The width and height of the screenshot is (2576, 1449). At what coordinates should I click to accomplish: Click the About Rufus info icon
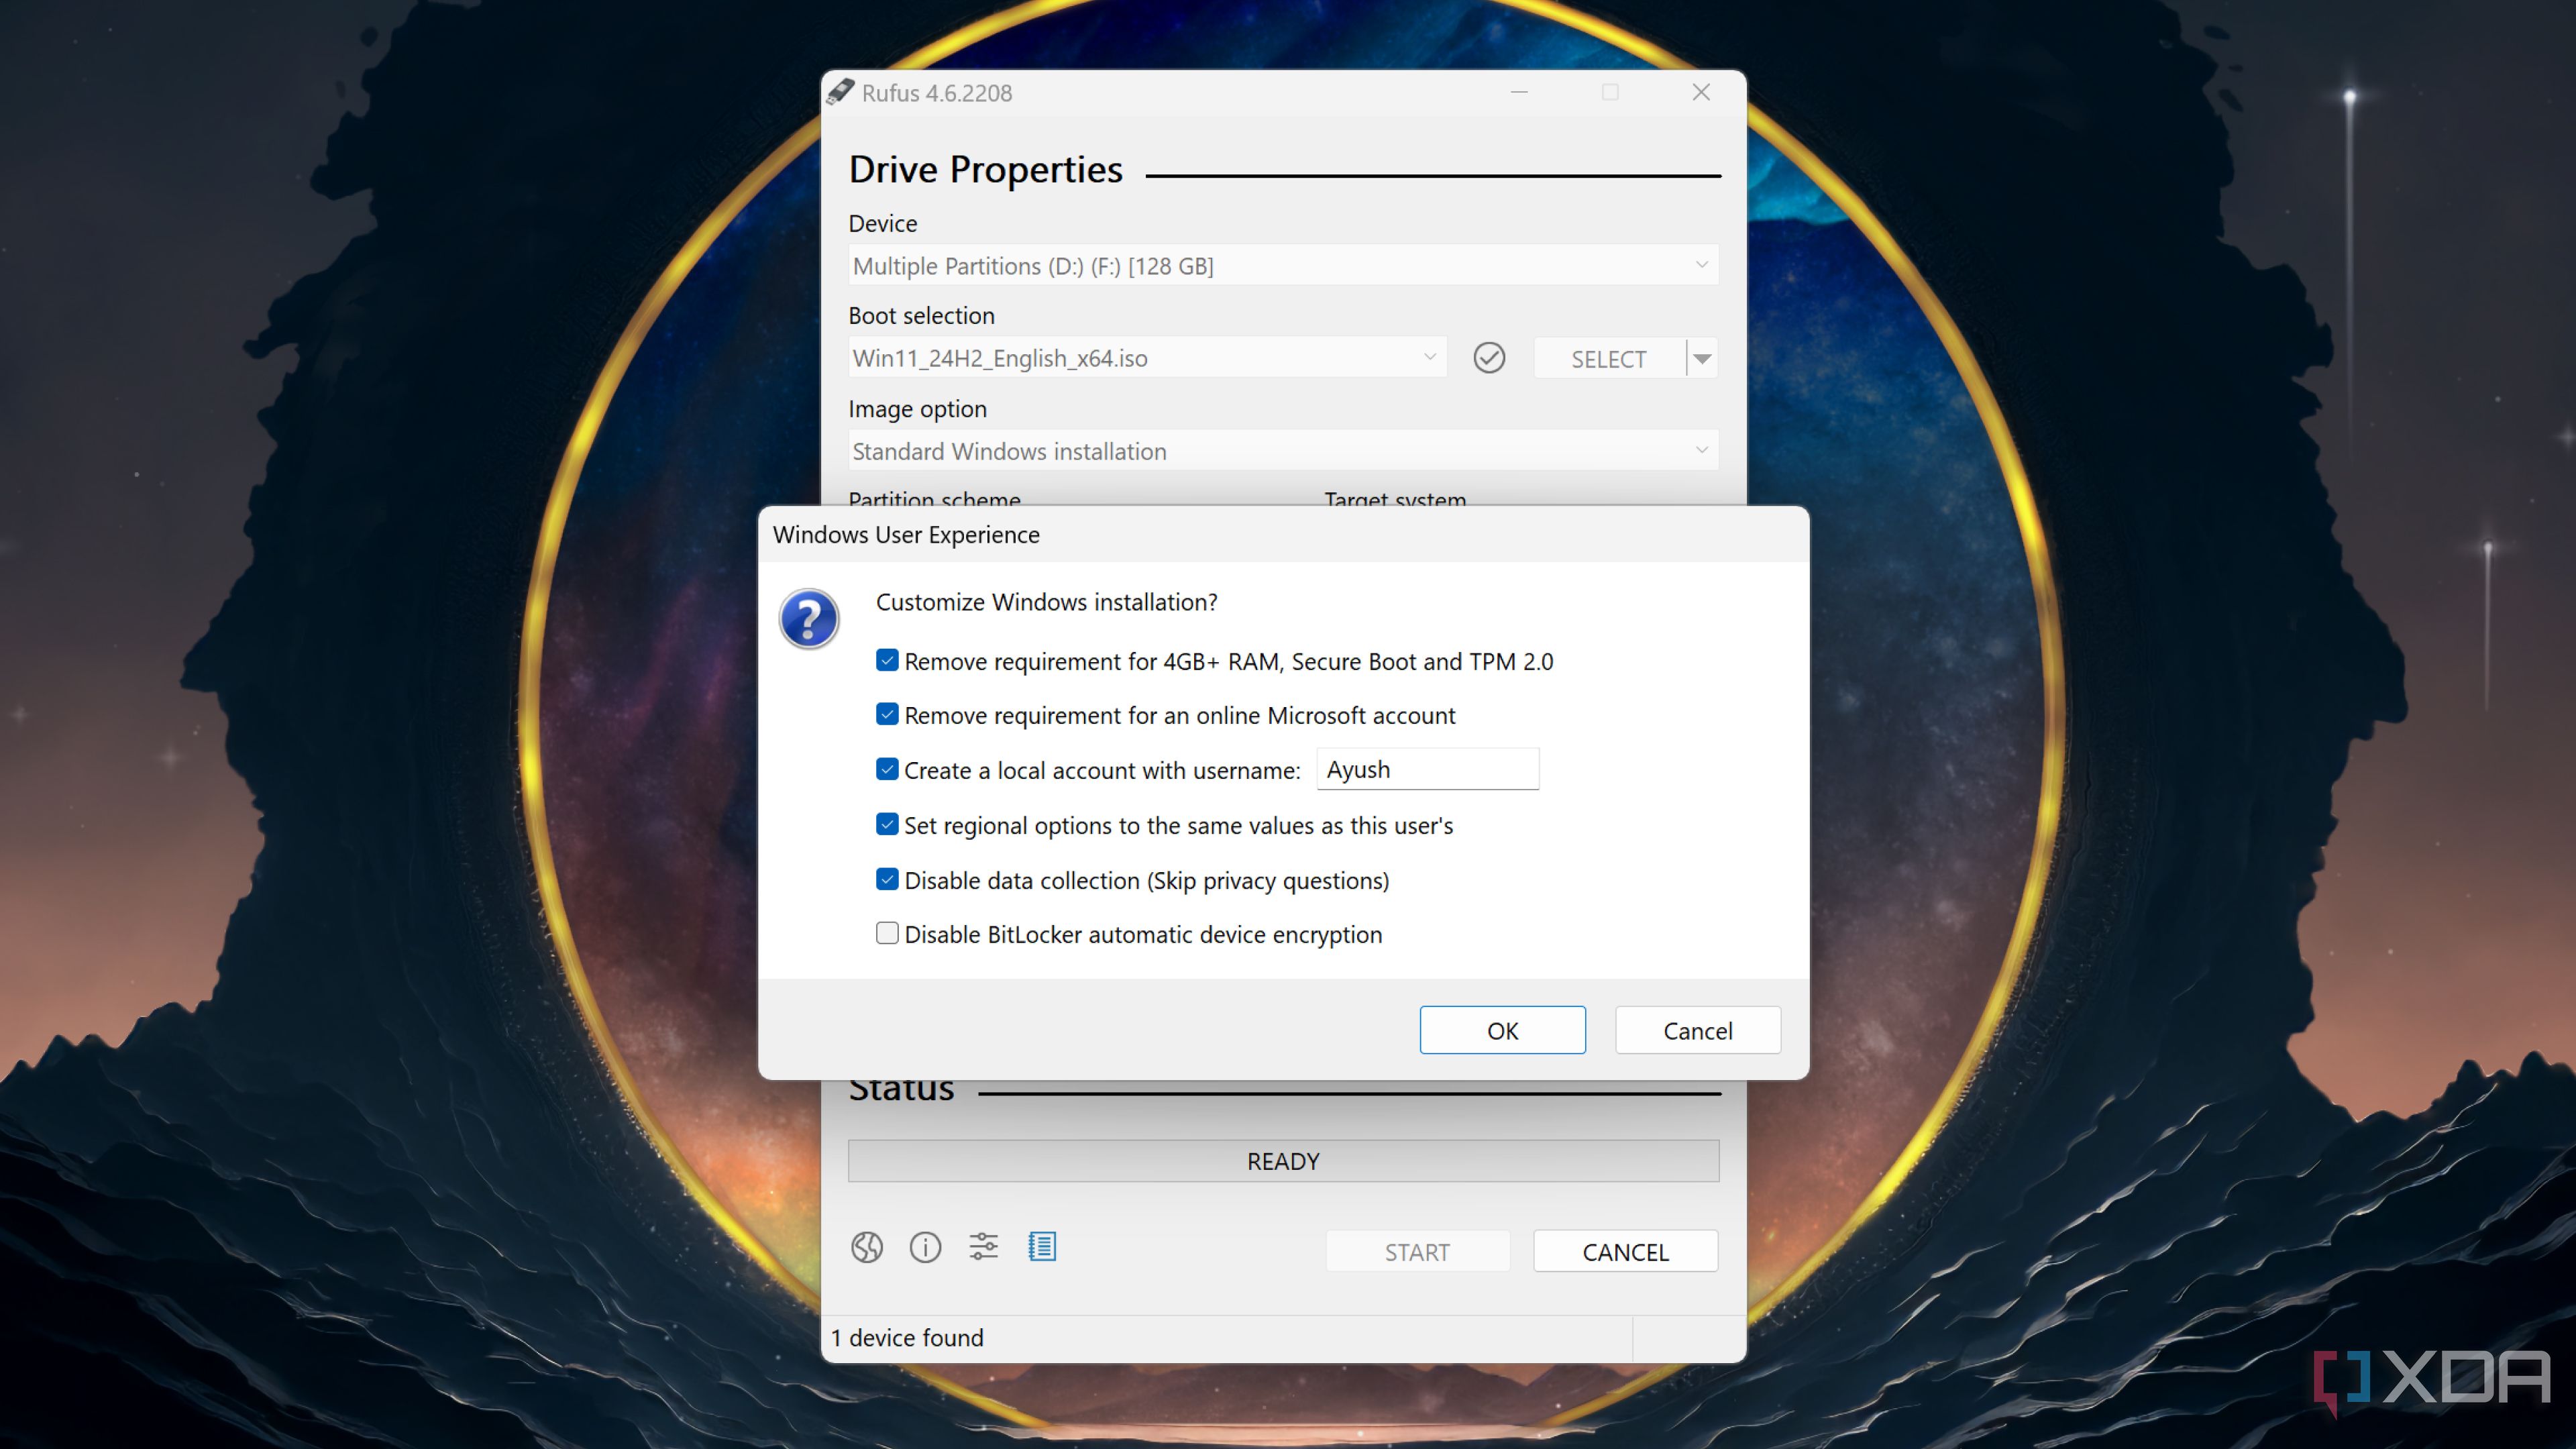tap(925, 1247)
